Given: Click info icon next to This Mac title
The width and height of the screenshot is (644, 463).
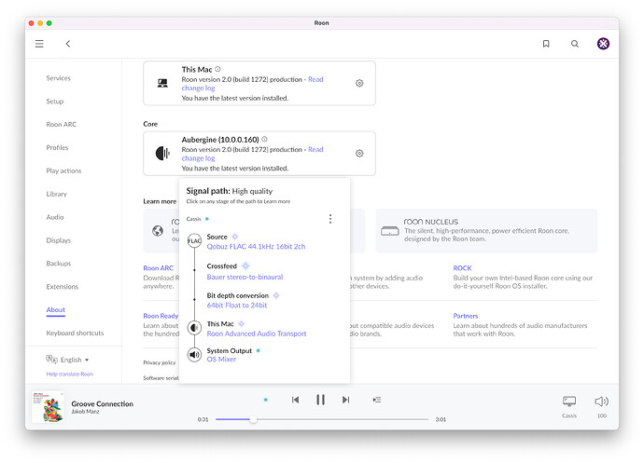Looking at the screenshot, I should click(217, 69).
